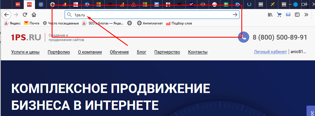Open the browser Home page icon

point(34,15)
